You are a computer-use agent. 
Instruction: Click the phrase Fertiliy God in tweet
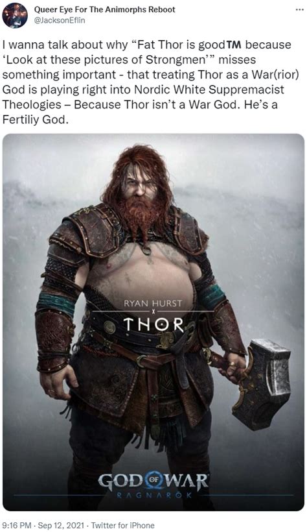35,119
